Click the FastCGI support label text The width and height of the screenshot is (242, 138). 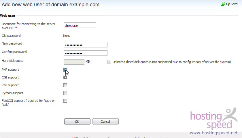[29, 103]
